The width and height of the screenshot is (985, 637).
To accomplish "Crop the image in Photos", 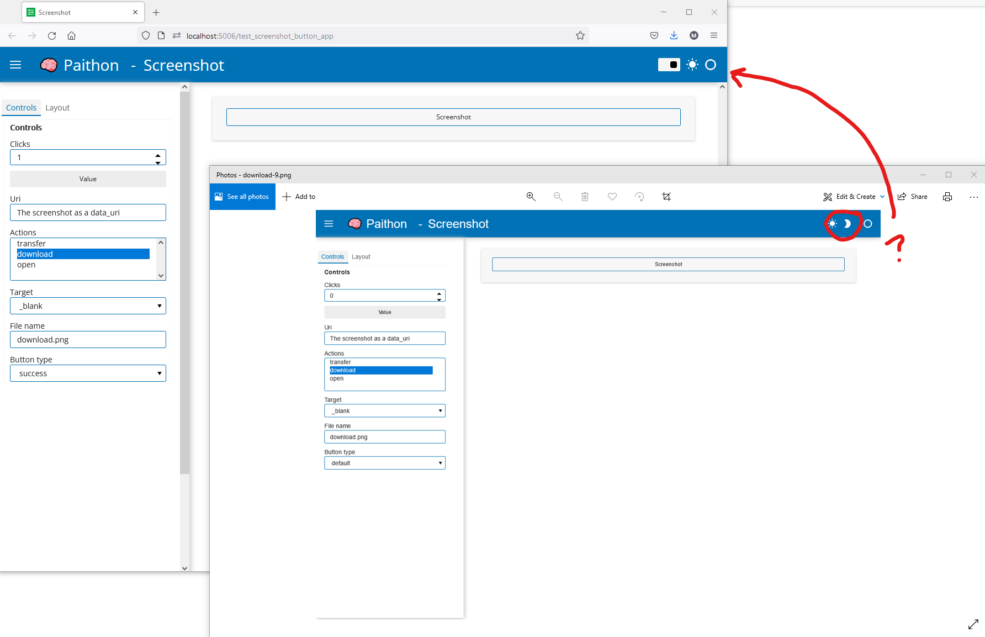I will tap(666, 197).
